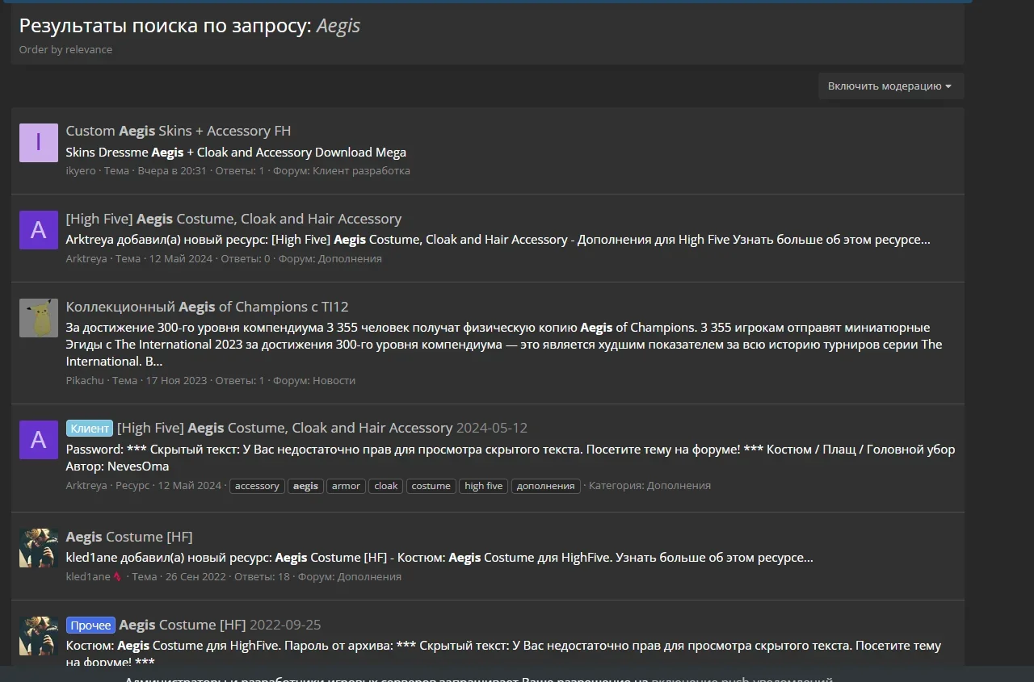Image resolution: width=1034 pixels, height=682 pixels.
Task: Click the armor tag
Action: 346,486
